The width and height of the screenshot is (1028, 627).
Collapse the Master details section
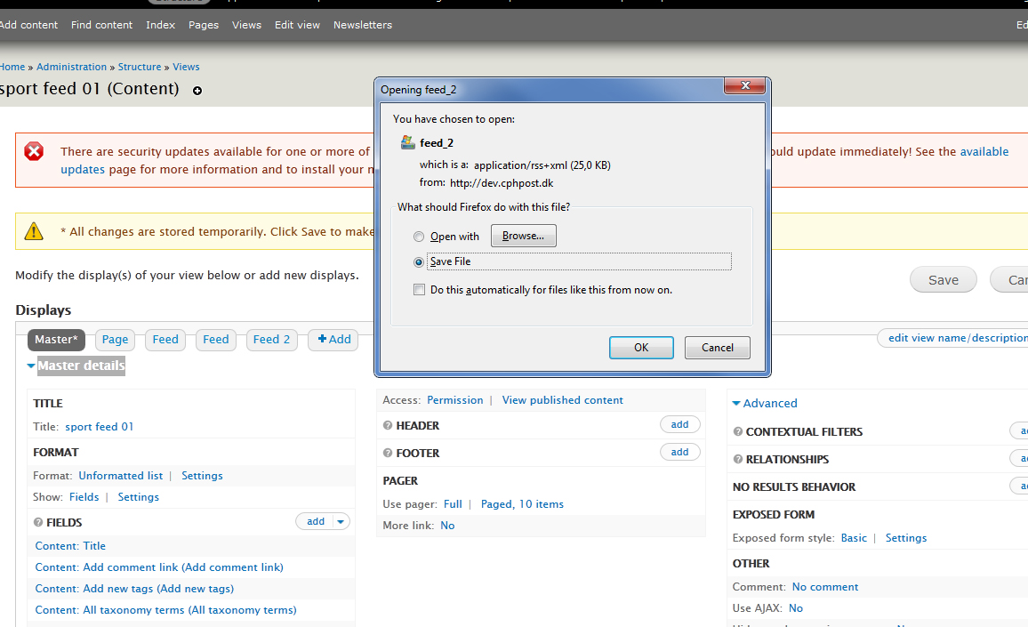click(x=31, y=366)
